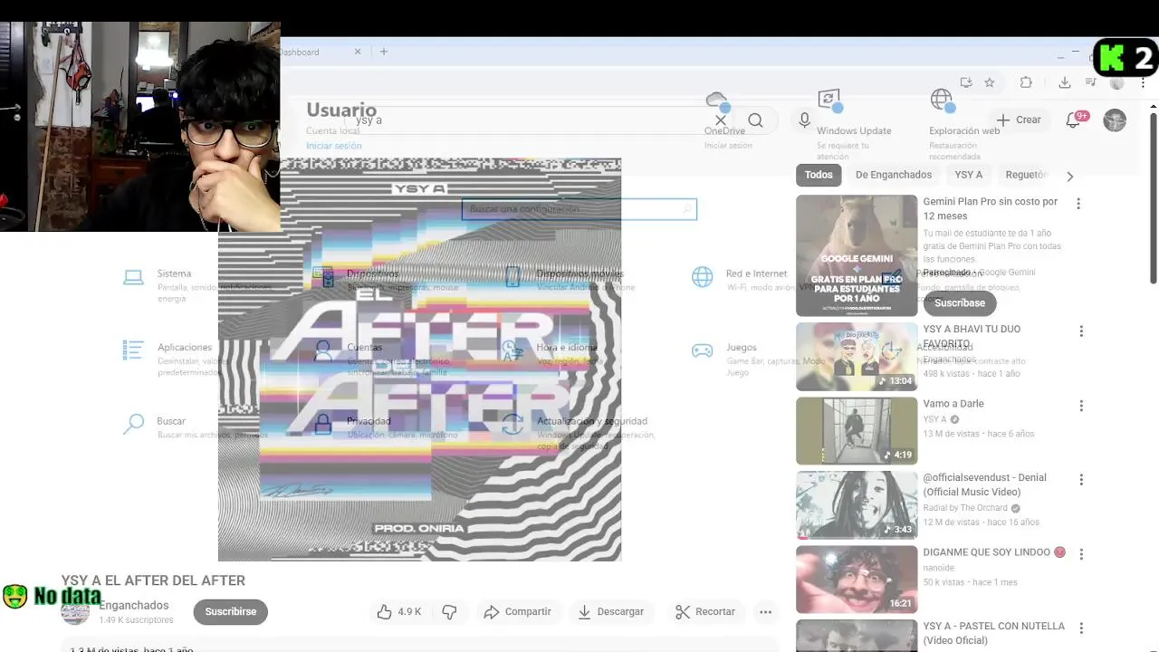Screen dimensions: 1159x652
Task: Open the Vamo a Darle thumbnail
Action: 857,431
